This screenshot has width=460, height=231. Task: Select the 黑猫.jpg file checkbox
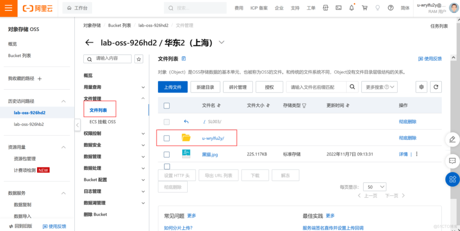(167, 154)
